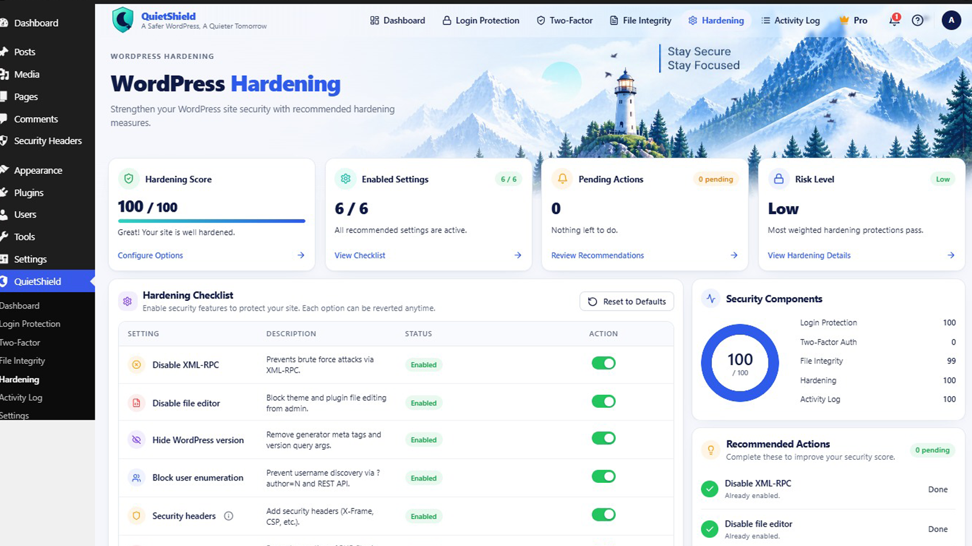This screenshot has height=546, width=972.
Task: Open QuietShield item in WordPress sidebar
Action: tap(47, 281)
